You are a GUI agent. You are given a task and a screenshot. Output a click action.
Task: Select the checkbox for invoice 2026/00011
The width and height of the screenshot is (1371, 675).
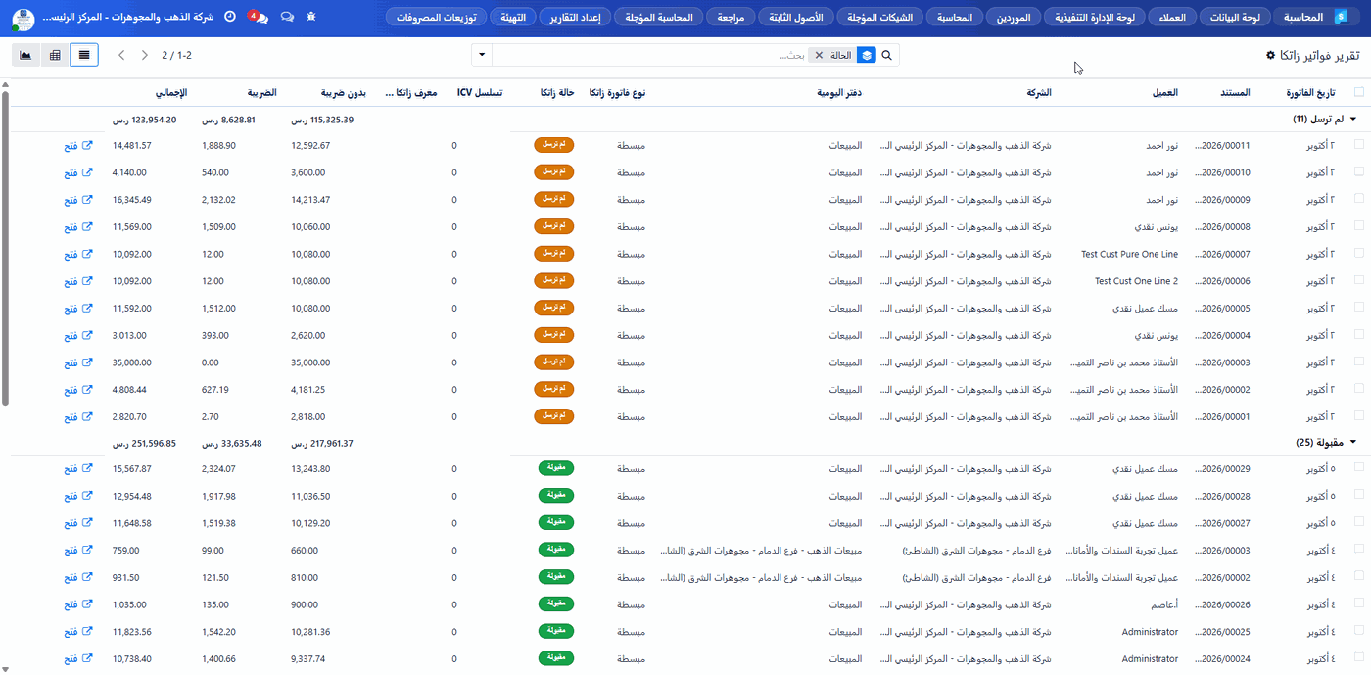1358,144
